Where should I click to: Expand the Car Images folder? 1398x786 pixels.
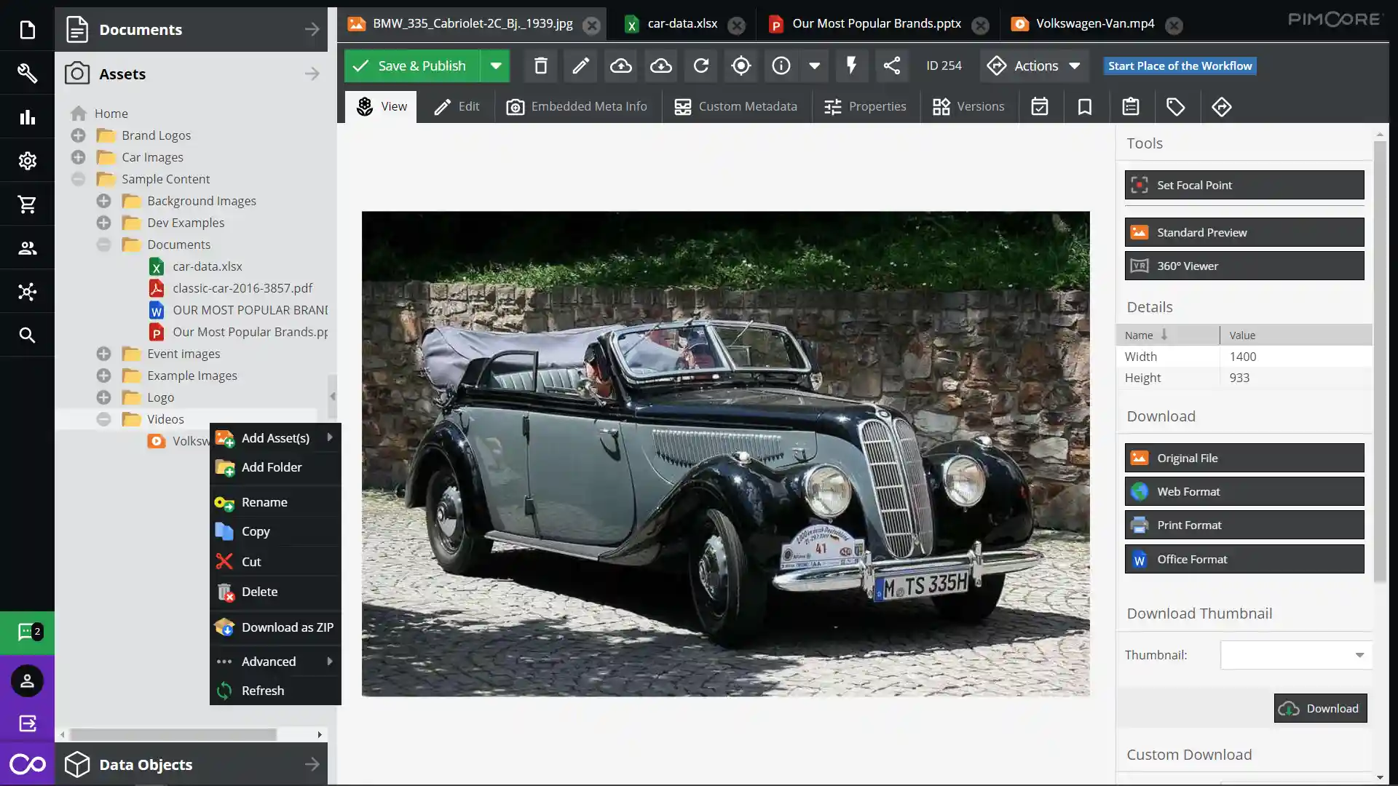(x=77, y=156)
